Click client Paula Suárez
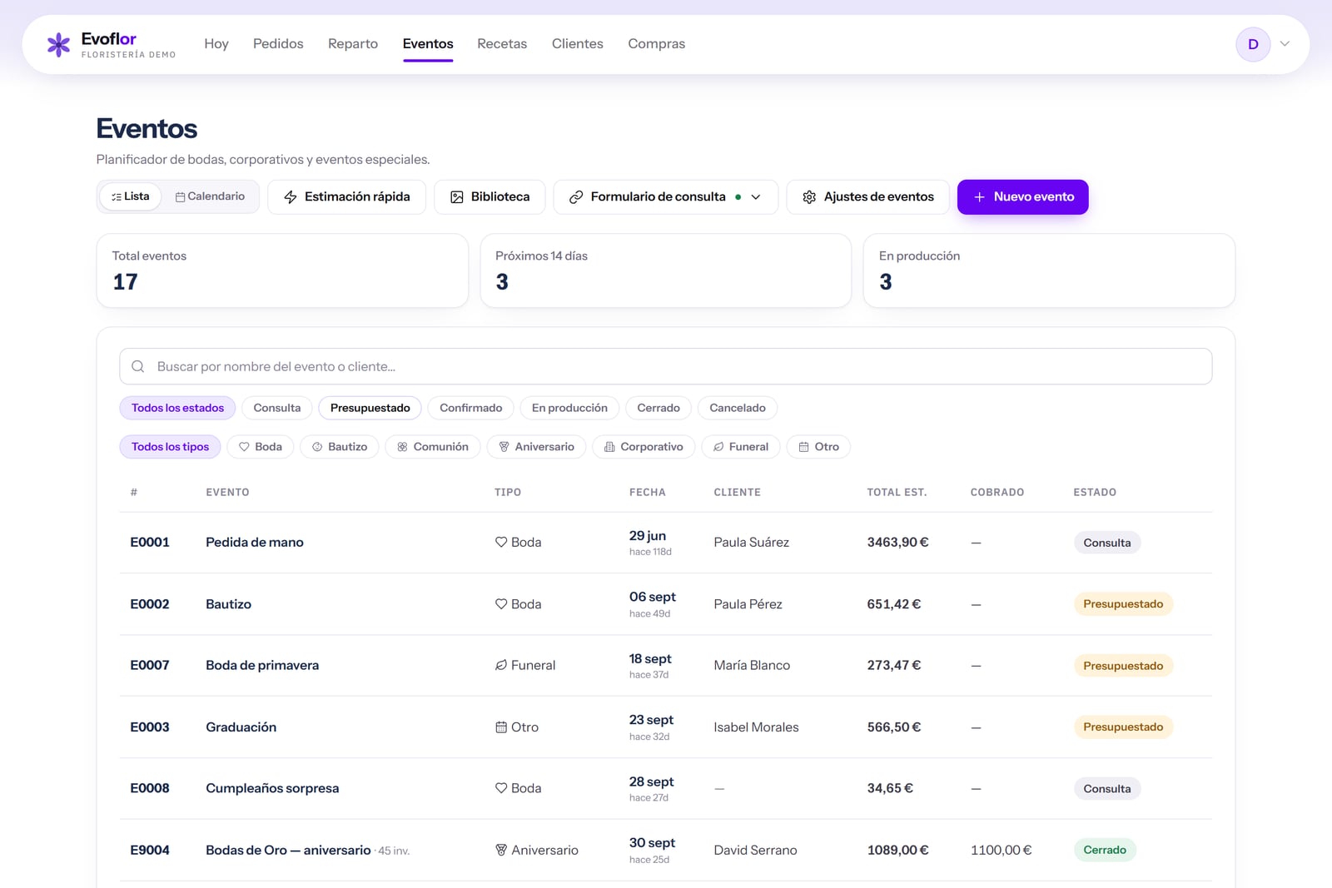This screenshot has width=1332, height=888. click(x=752, y=543)
